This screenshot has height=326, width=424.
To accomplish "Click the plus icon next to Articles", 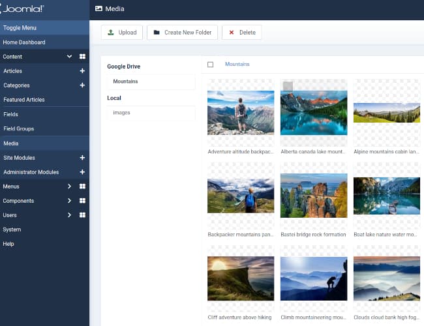I will pyautogui.click(x=82, y=71).
